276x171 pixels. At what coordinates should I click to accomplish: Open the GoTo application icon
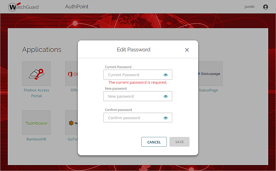coord(72,123)
